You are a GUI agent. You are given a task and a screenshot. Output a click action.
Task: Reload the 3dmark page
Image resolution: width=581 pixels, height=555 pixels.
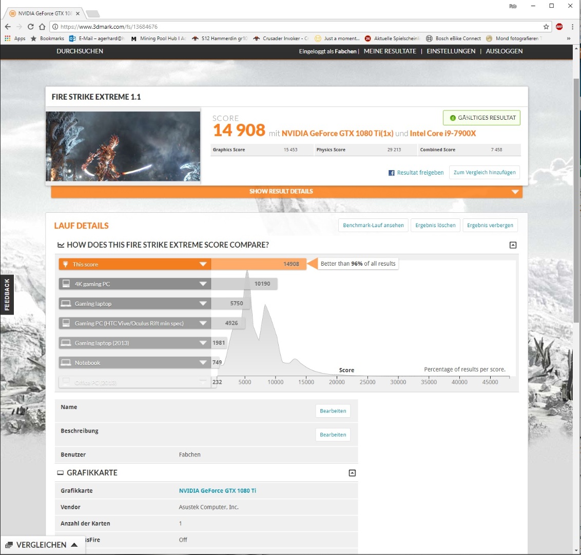31,27
